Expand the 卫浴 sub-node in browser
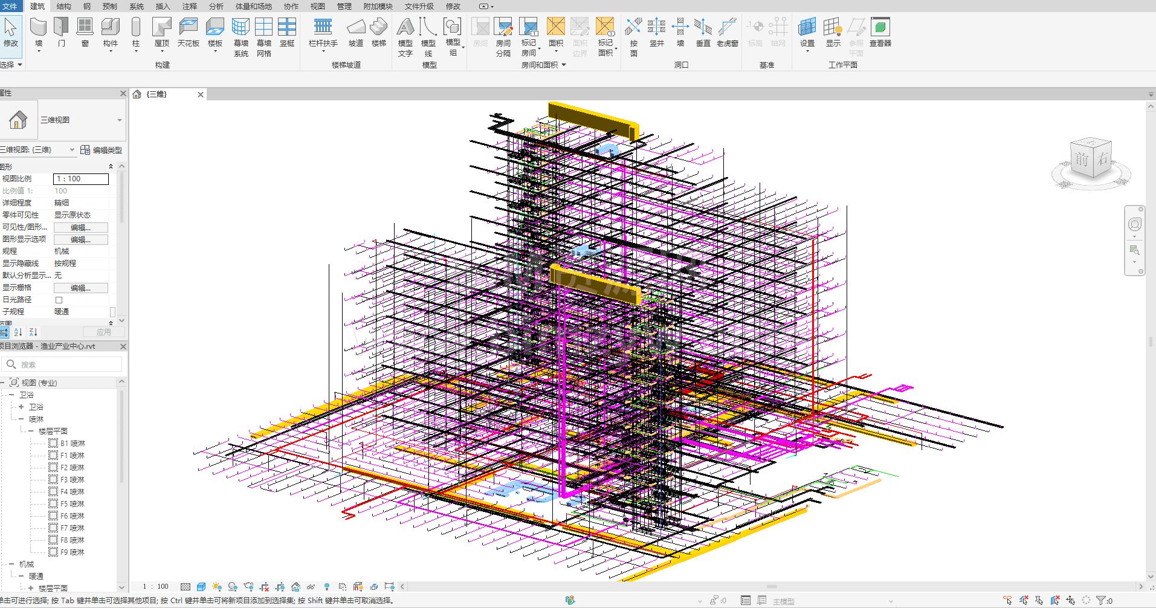 [21, 407]
